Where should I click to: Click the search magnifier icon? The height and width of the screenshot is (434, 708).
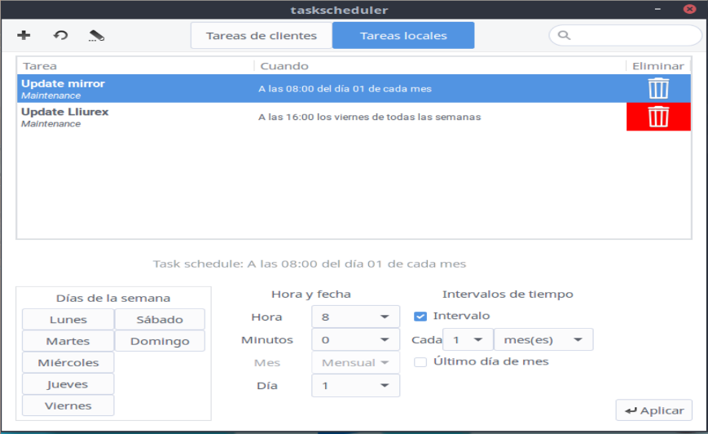coord(564,36)
